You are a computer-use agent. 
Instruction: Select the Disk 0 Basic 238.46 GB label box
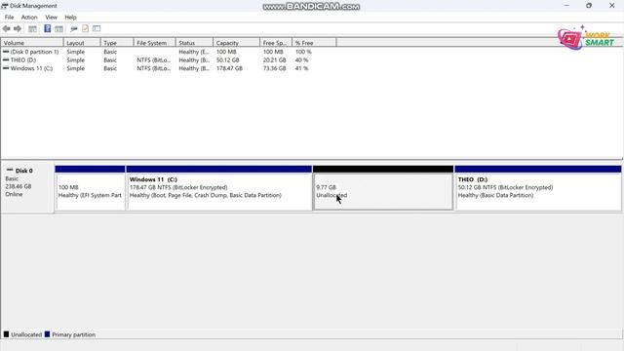(27, 188)
